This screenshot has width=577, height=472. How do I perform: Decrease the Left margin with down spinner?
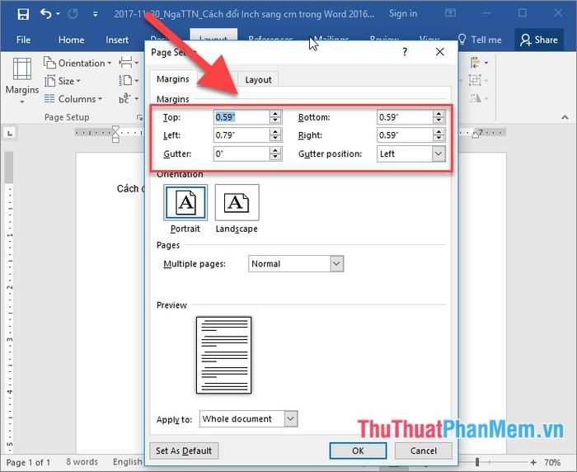275,139
